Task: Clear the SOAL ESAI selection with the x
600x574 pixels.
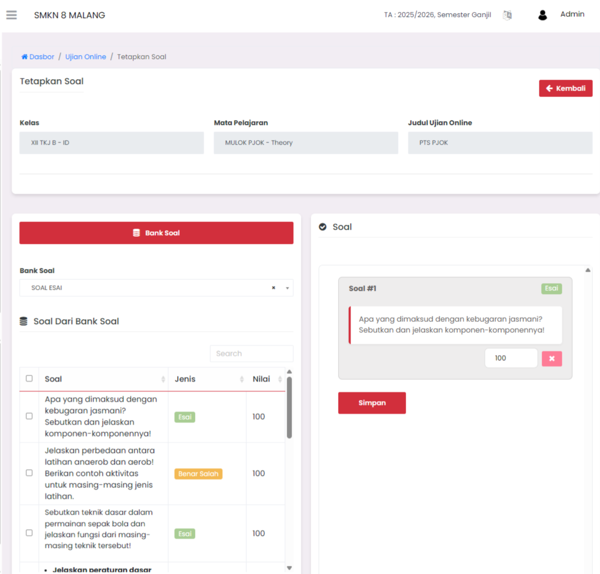Action: click(273, 288)
